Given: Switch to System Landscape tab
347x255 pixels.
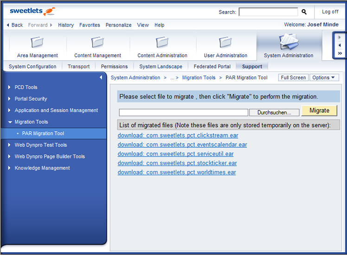Looking at the screenshot, I should click(161, 66).
